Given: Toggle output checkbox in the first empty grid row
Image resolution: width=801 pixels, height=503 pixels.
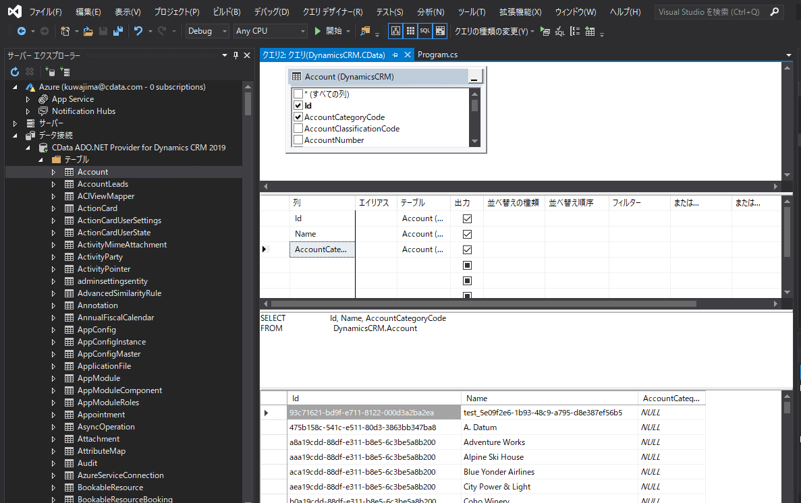Looking at the screenshot, I should 467,265.
